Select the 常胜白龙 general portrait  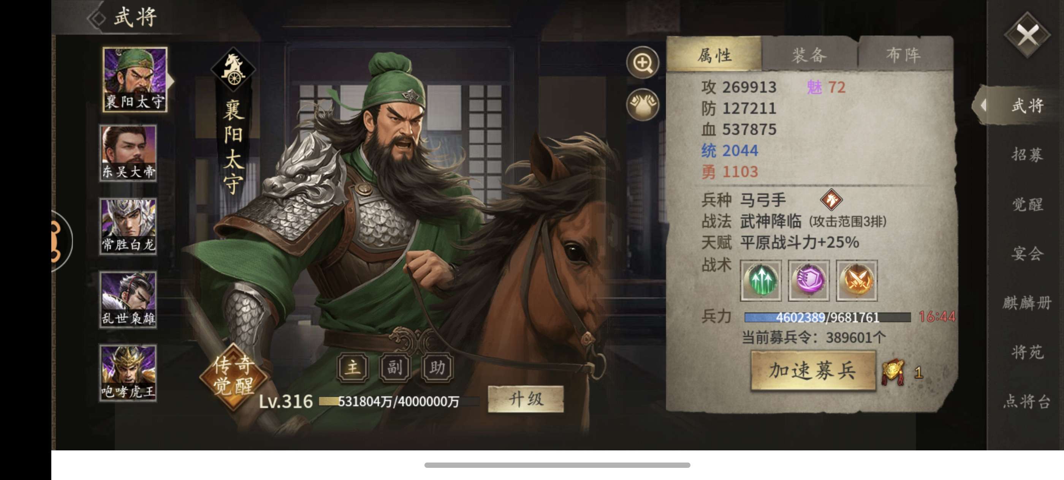(128, 226)
